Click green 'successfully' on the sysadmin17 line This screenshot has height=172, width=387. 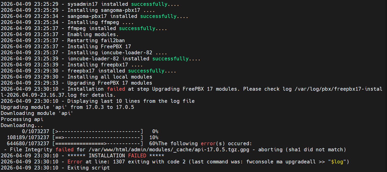pos(149,4)
